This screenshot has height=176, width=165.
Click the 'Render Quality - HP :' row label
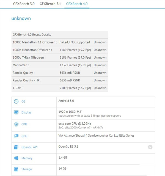coord(27,81)
